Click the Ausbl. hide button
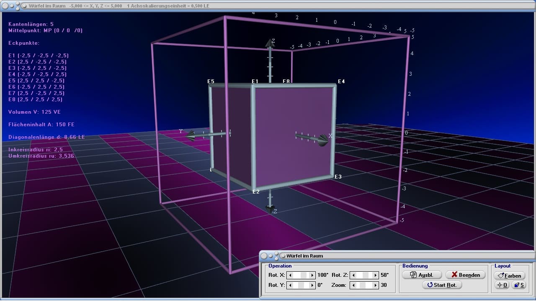This screenshot has width=536, height=301. [x=422, y=275]
